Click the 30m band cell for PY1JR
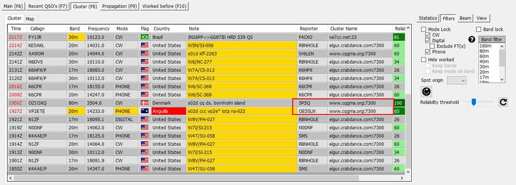 (x=76, y=37)
